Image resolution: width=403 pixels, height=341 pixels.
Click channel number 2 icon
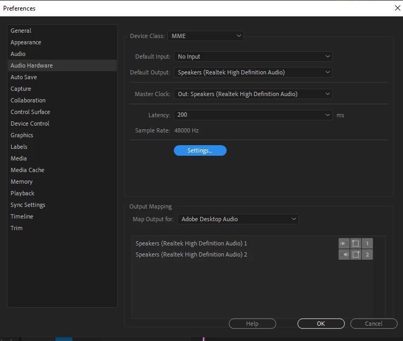pos(367,254)
